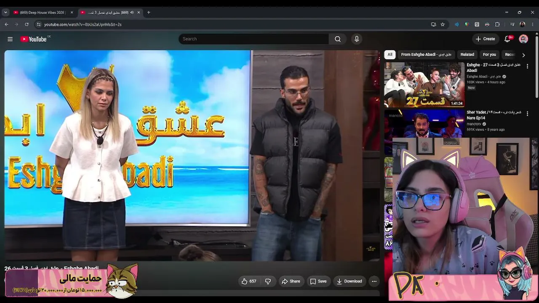Click the Share button
539x303 pixels.
291,281
